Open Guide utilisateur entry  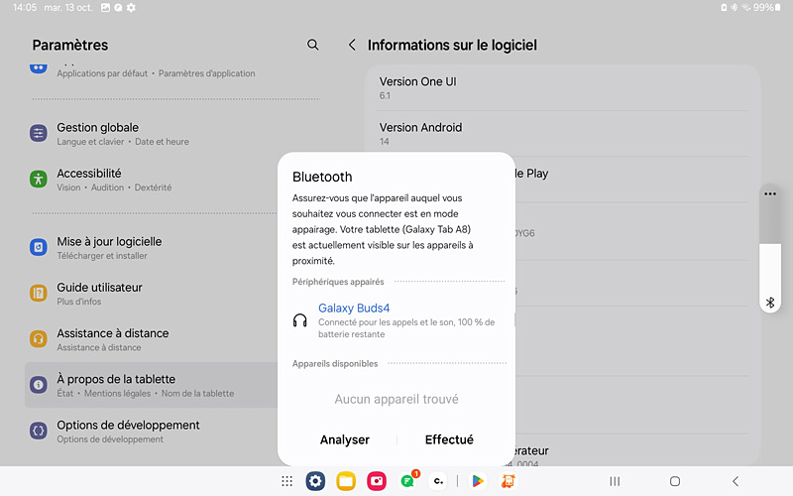(x=152, y=293)
